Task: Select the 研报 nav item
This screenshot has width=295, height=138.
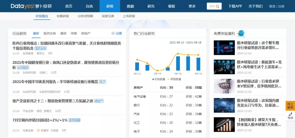Action: pyautogui.click(x=110, y=6)
